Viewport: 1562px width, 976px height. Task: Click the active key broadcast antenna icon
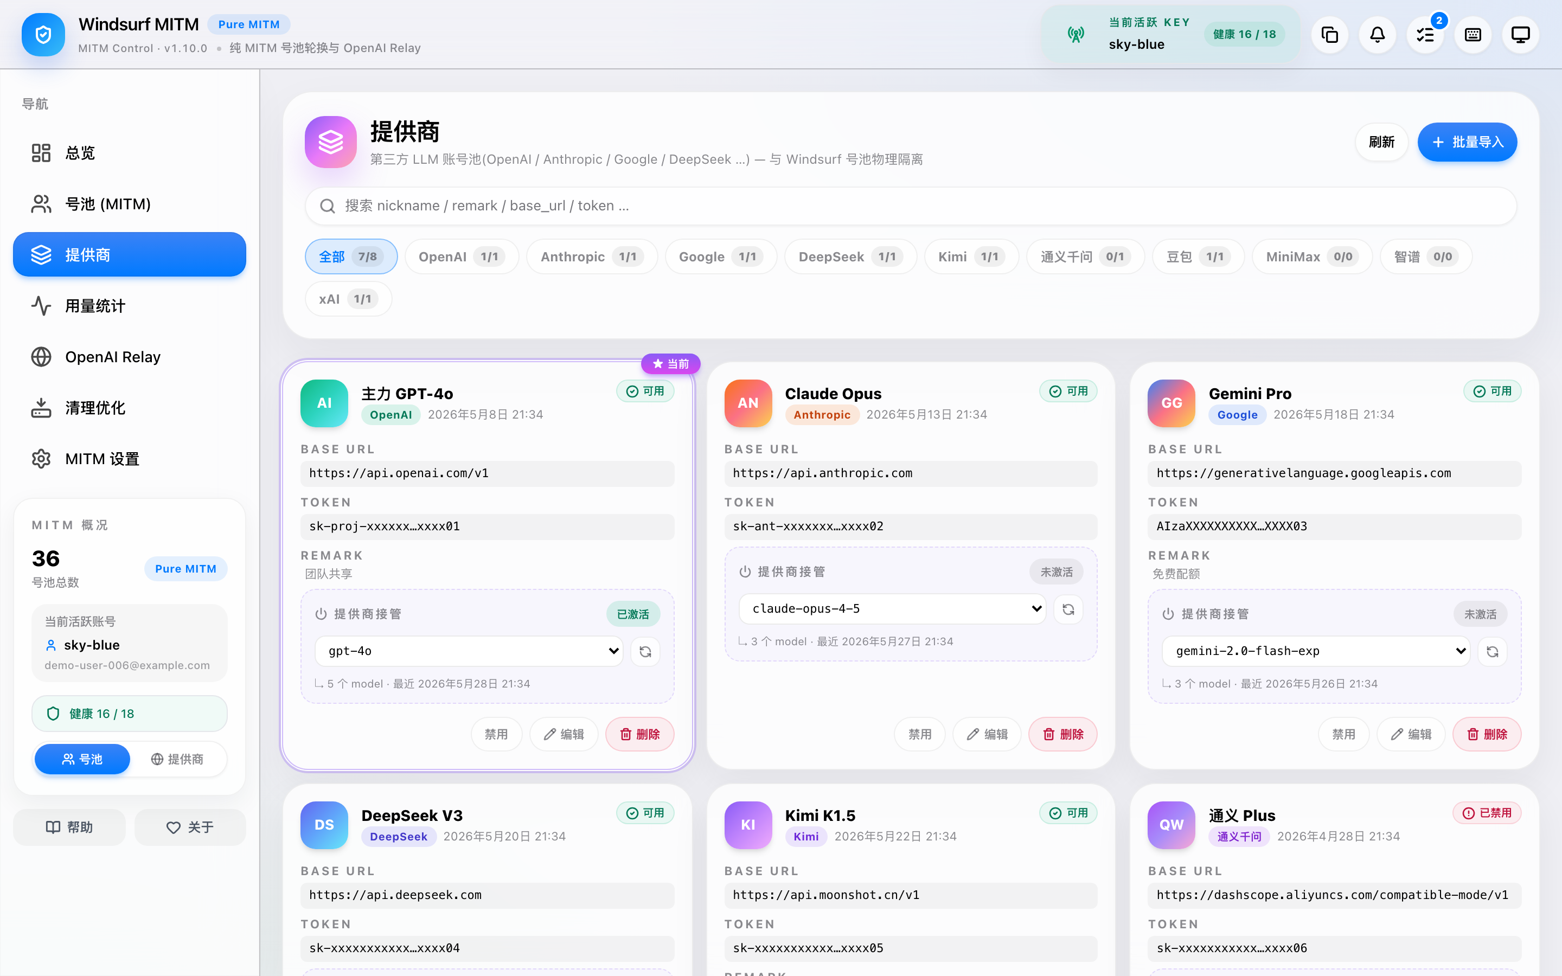[1076, 34]
